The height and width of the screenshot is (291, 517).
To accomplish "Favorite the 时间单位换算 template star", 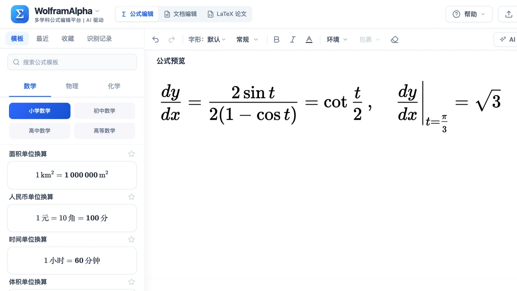I will [x=131, y=239].
